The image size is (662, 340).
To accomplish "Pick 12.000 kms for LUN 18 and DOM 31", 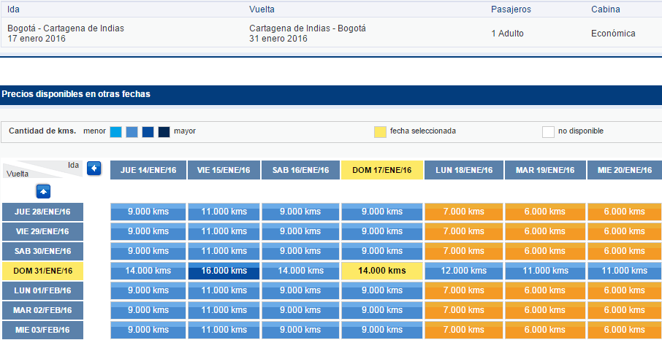I will [464, 271].
